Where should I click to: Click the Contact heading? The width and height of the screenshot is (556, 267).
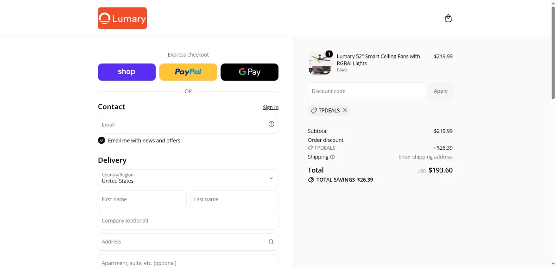(x=112, y=107)
